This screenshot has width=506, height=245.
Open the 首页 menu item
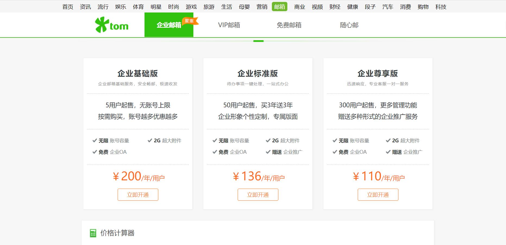pyautogui.click(x=68, y=7)
